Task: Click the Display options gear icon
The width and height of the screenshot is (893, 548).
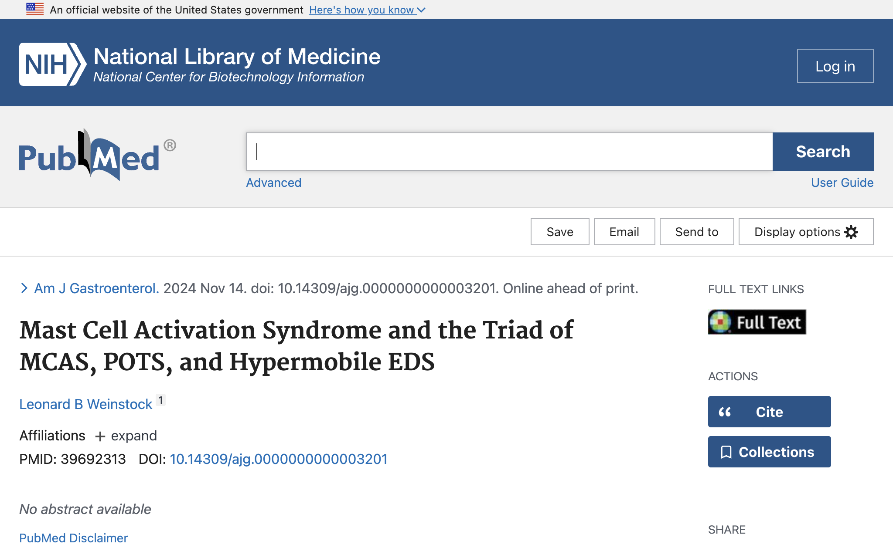Action: point(851,232)
